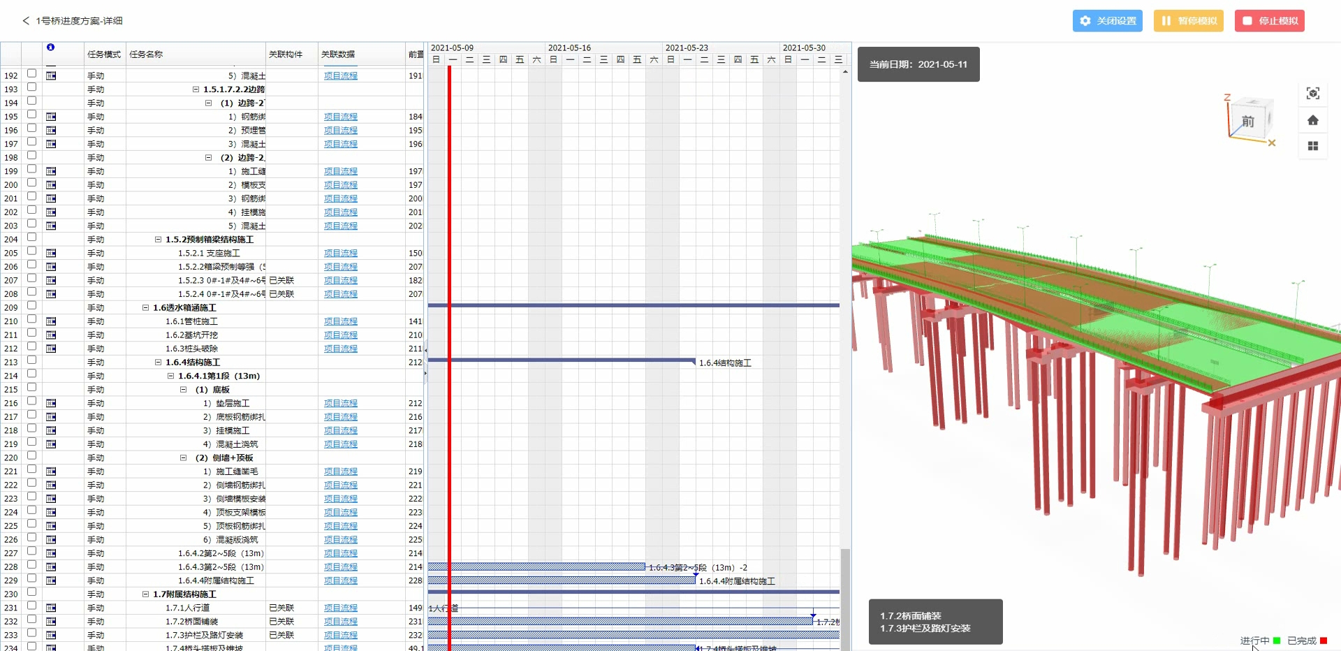1341x651 pixels.
Task: Collapse the 1.5.2预制箱梁结构施工 node
Action: 159,240
